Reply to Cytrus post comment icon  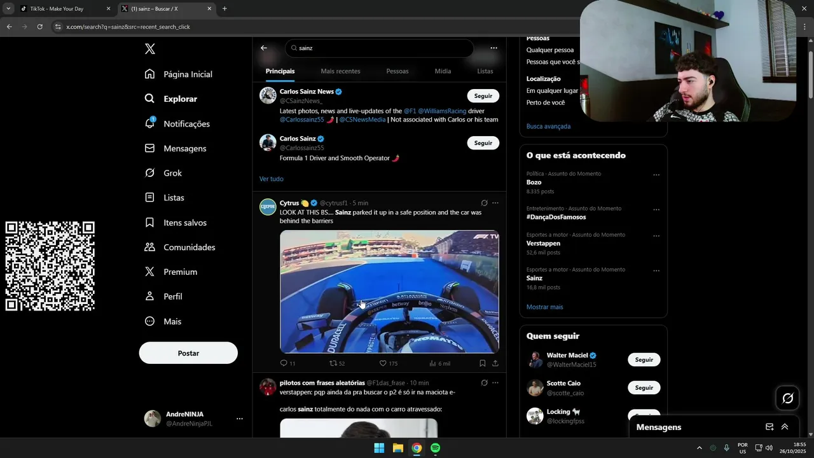pyautogui.click(x=284, y=363)
